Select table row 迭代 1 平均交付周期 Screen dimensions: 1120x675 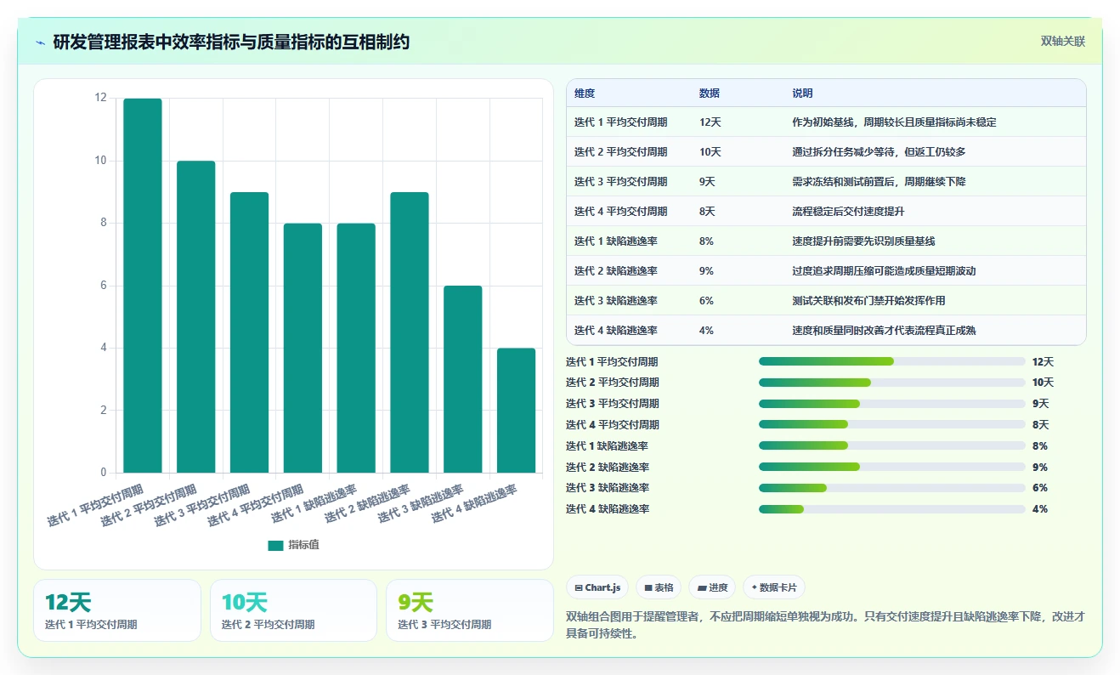(x=826, y=122)
